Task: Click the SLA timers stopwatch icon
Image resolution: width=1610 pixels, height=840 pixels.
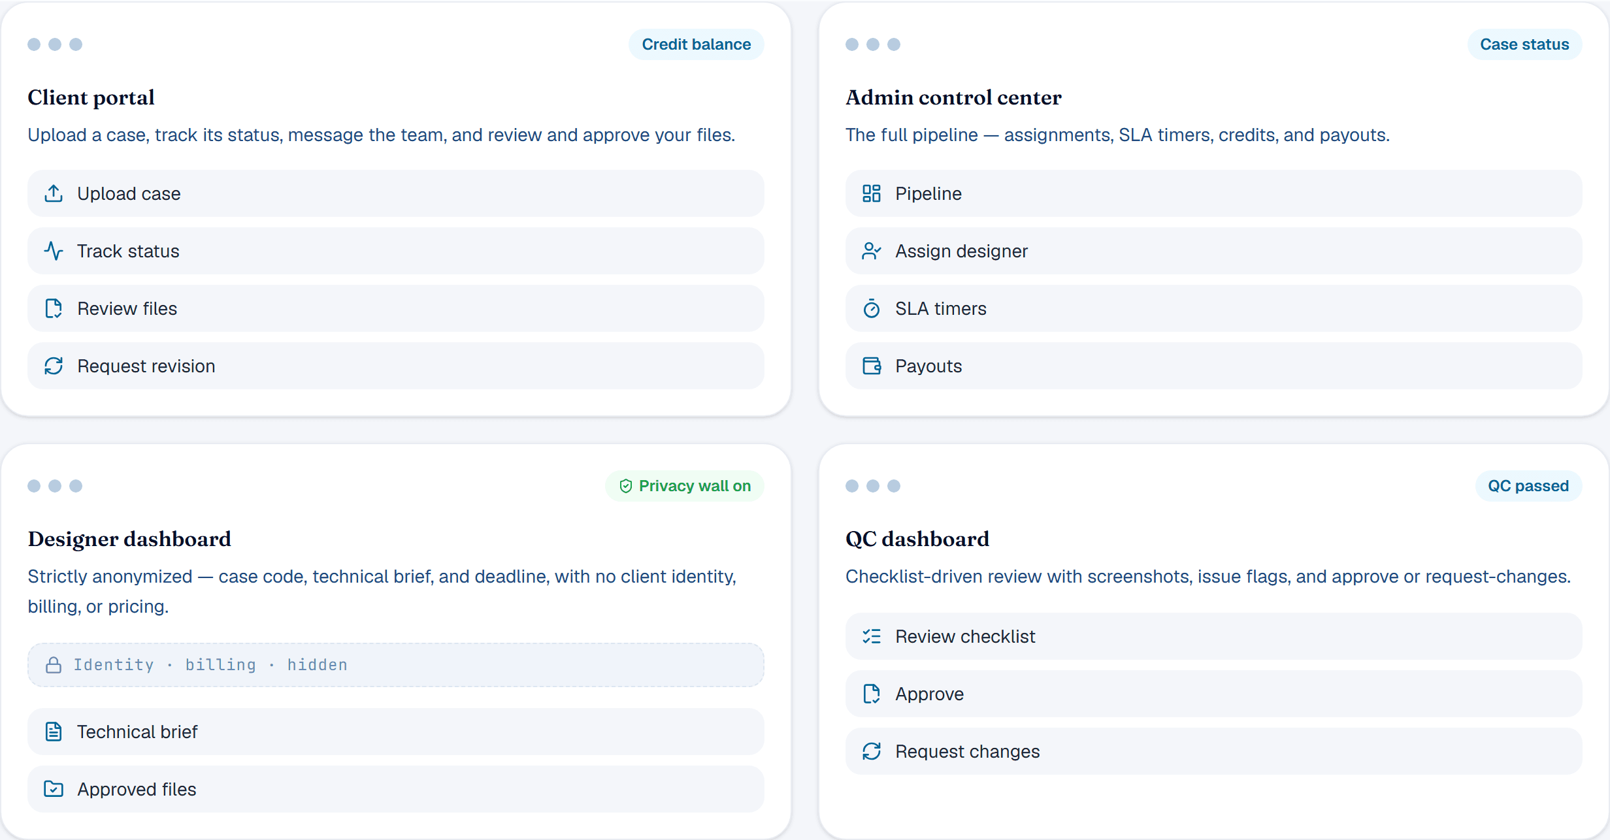Action: click(x=872, y=308)
